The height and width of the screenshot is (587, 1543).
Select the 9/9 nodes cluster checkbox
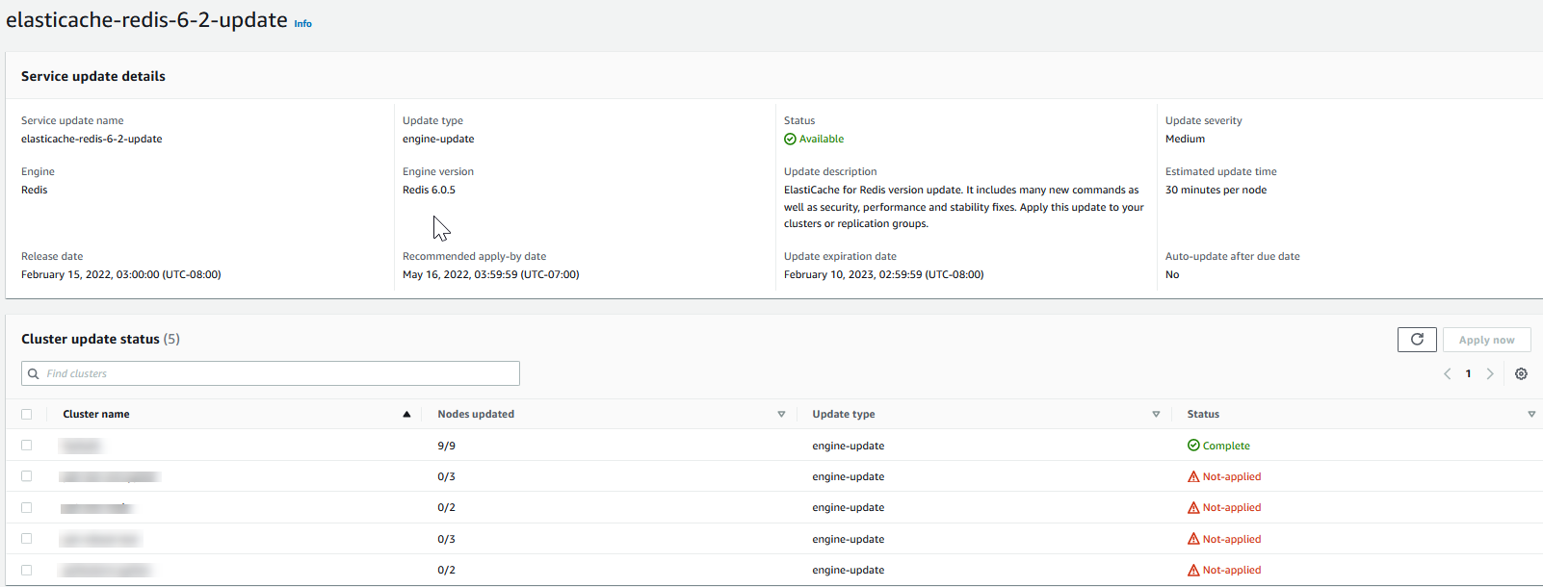27,446
